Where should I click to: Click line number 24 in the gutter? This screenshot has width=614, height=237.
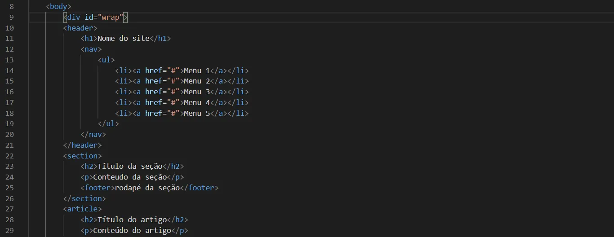click(9, 177)
